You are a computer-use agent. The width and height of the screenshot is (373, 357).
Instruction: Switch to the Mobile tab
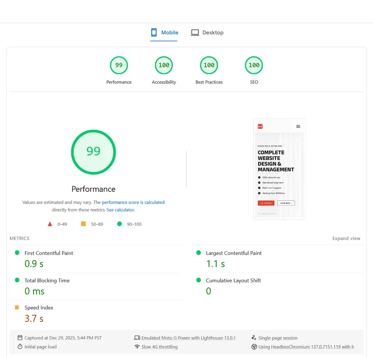point(164,32)
